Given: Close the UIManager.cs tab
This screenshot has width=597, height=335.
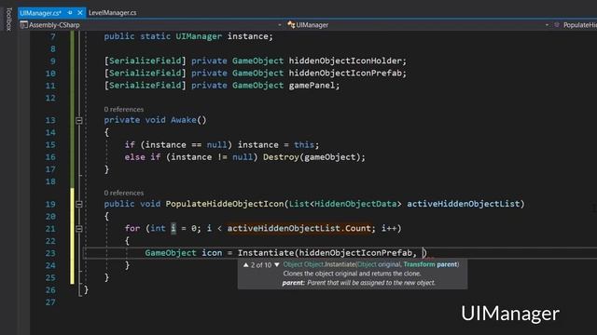Looking at the screenshot, I should pos(80,12).
